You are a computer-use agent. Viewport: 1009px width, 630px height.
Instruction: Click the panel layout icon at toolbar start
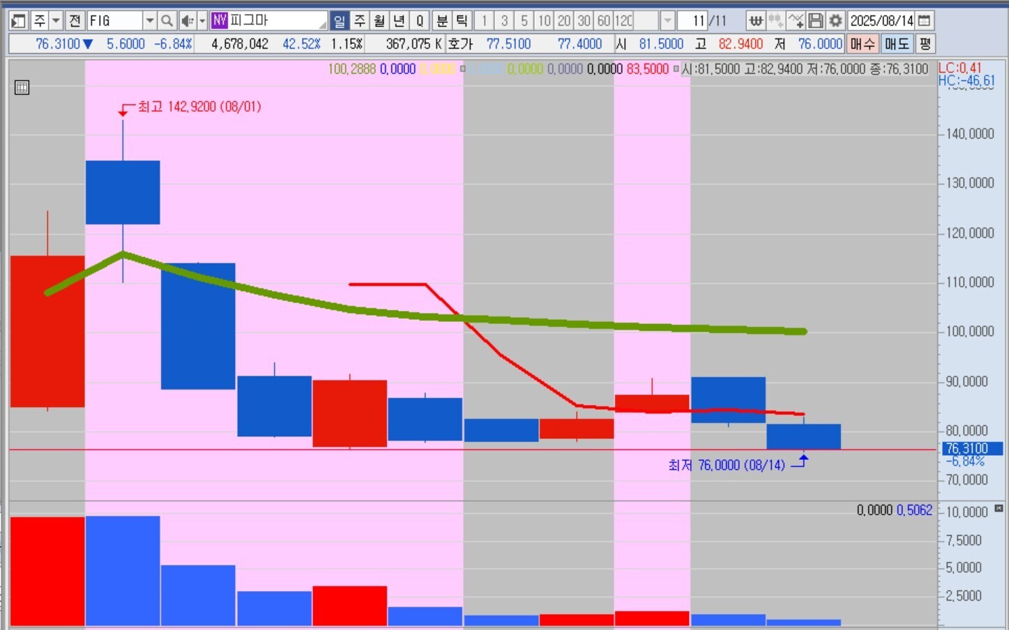click(19, 21)
